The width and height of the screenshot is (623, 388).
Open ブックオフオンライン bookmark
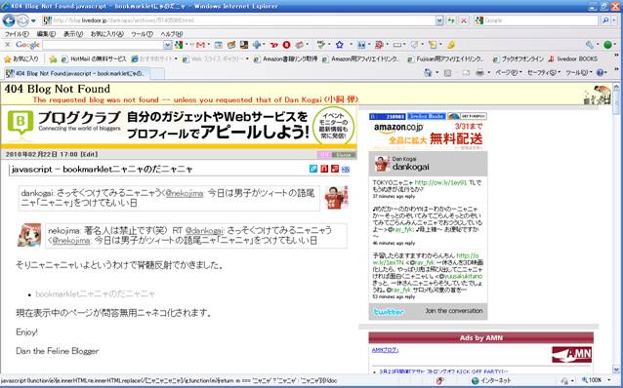[x=519, y=59]
